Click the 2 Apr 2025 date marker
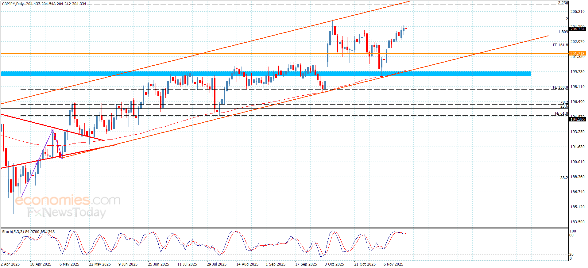The width and height of the screenshot is (588, 268). (10, 264)
